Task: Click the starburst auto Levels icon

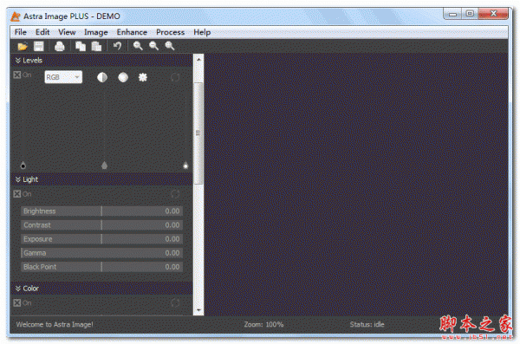Action: click(x=143, y=77)
